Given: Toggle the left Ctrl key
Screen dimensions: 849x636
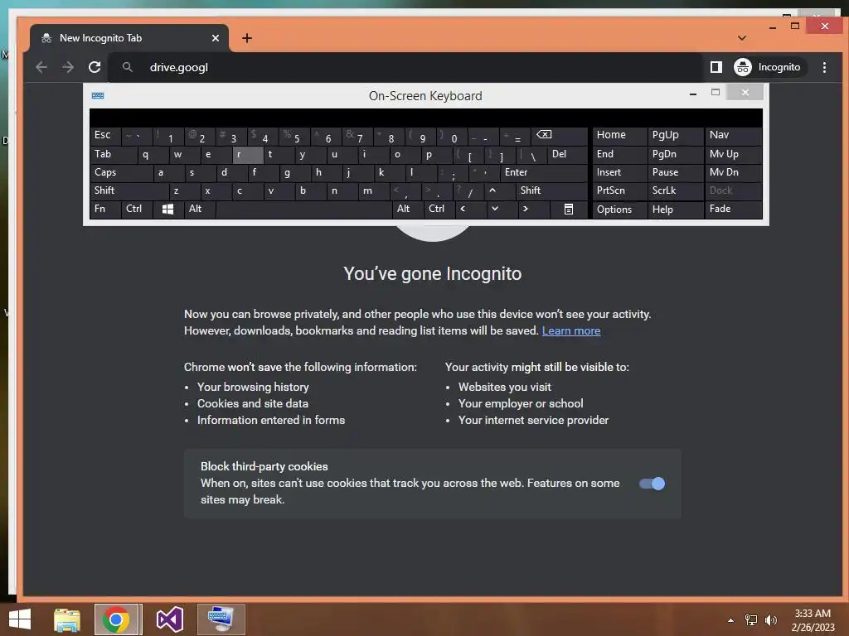Looking at the screenshot, I should click(137, 209).
